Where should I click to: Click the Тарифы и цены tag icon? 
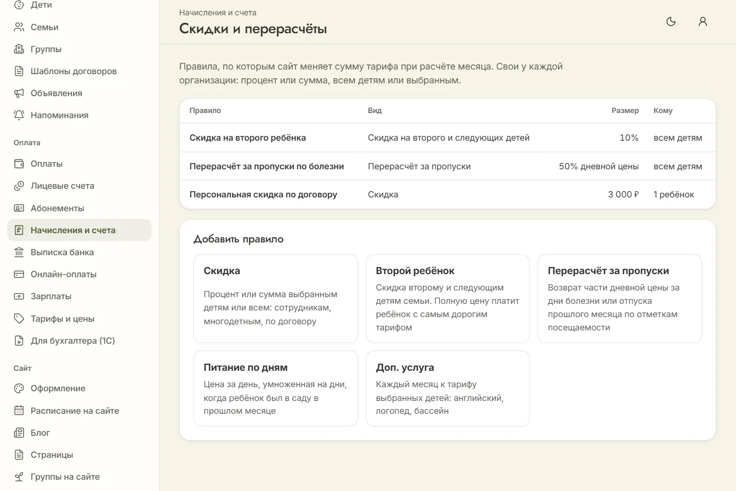(x=19, y=319)
